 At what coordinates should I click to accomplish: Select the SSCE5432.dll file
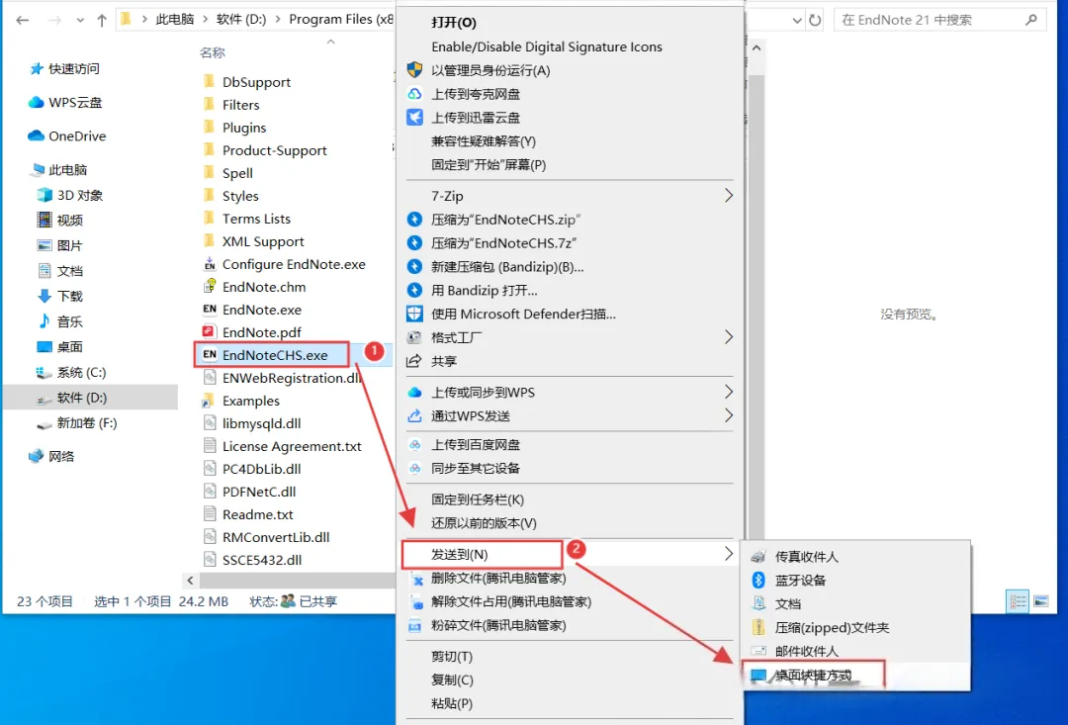coord(261,560)
